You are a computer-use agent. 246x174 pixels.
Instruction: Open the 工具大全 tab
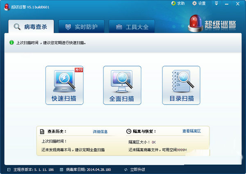[x=132, y=27]
